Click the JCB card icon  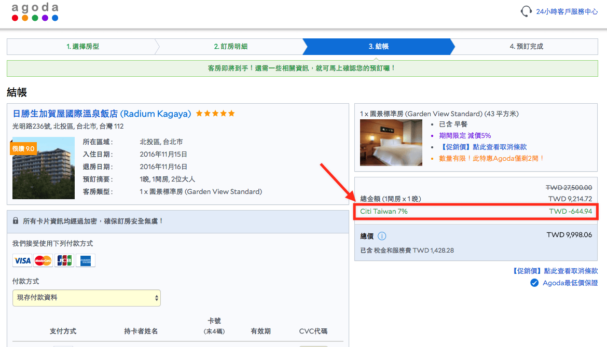point(64,261)
